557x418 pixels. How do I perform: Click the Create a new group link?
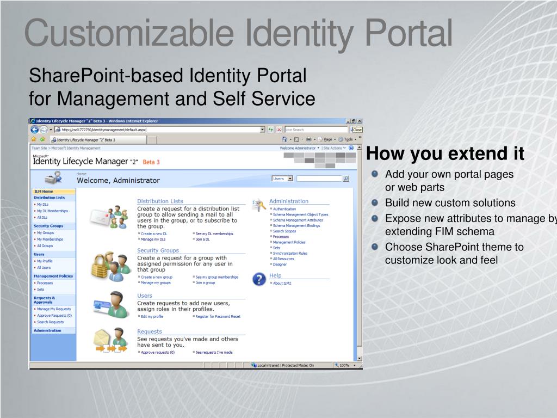(x=157, y=277)
